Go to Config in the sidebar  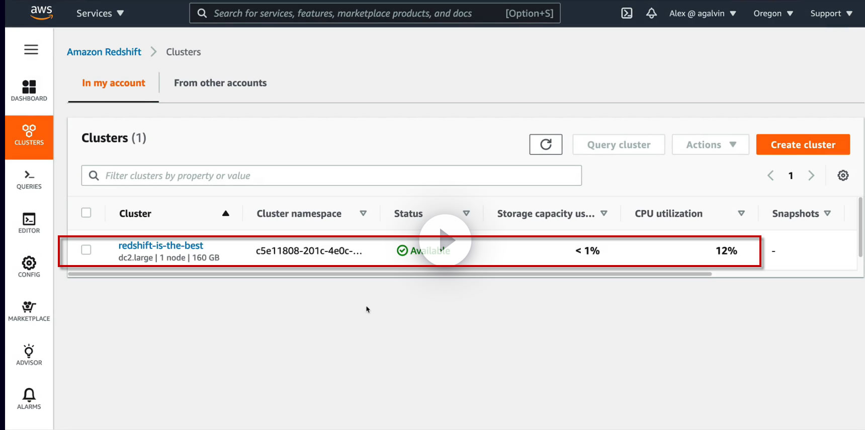coord(29,267)
